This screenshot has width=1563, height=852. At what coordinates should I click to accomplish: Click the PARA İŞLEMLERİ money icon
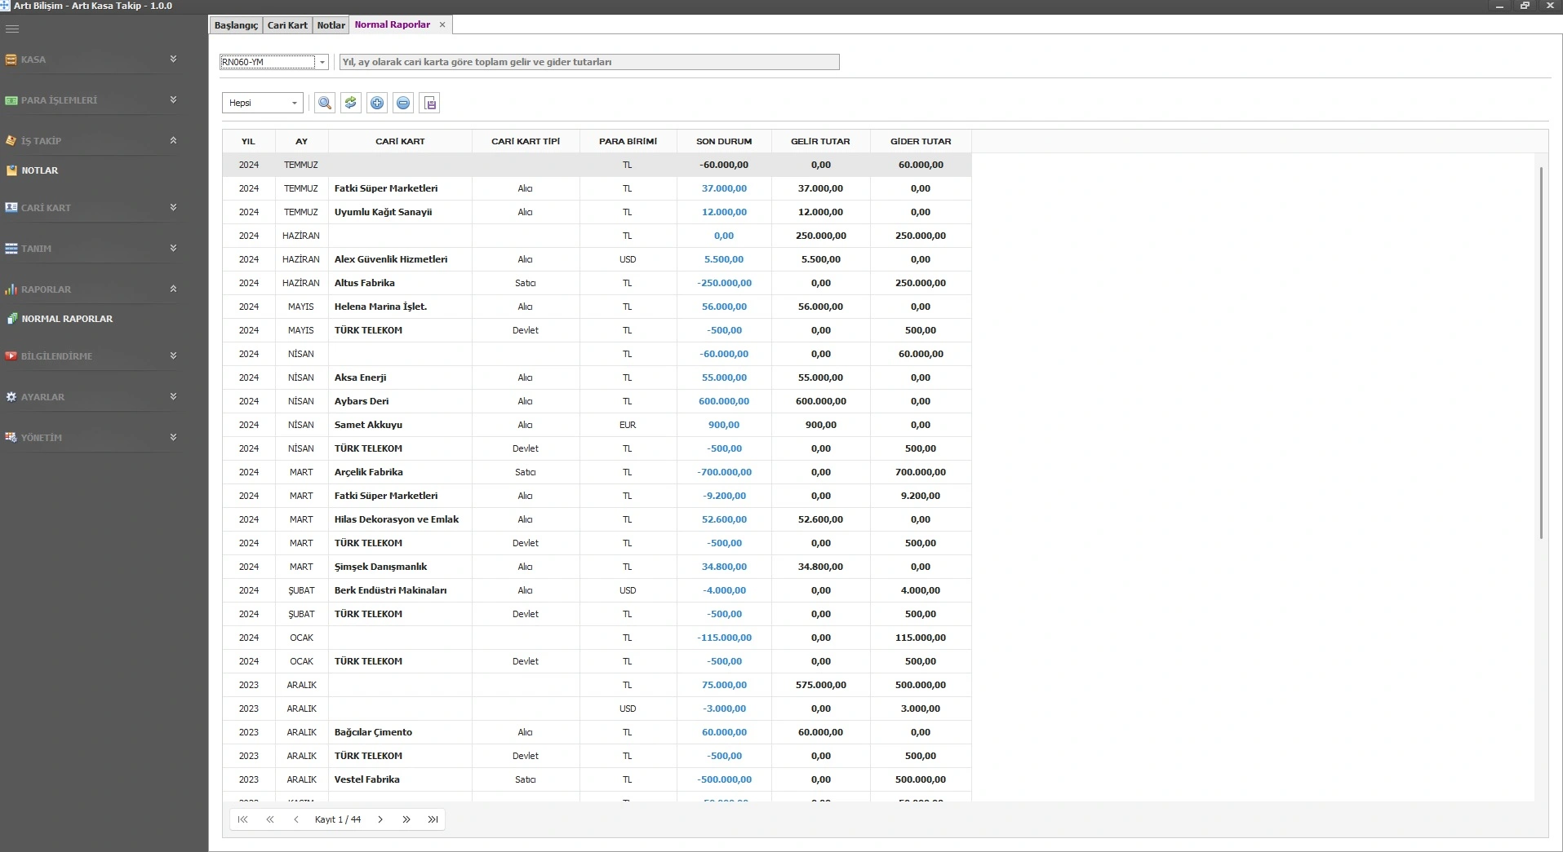click(11, 100)
